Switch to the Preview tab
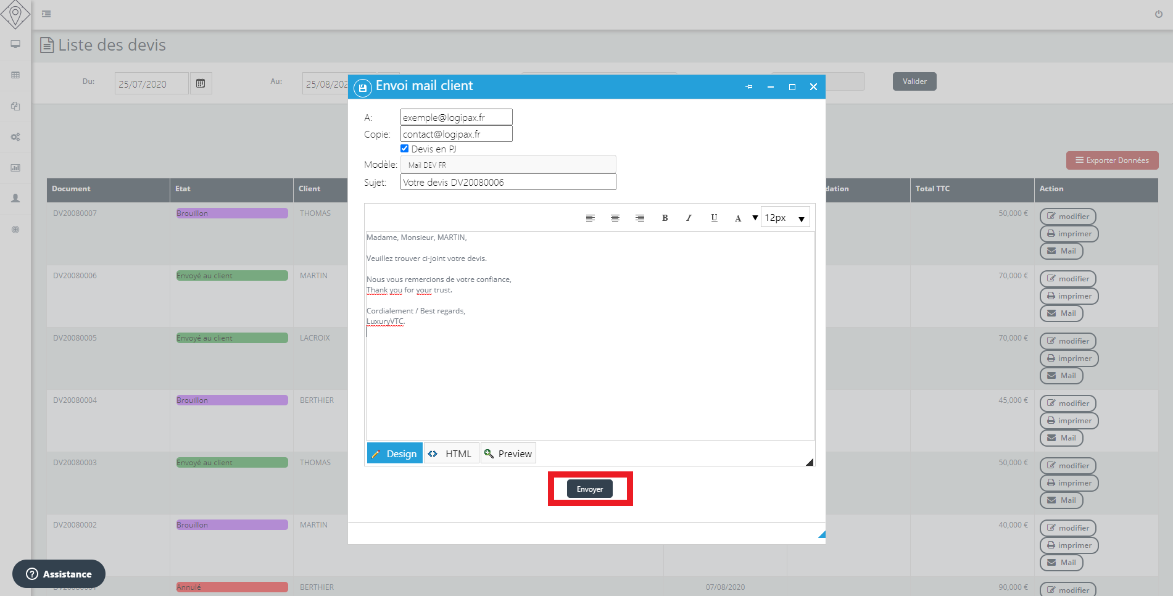 click(508, 453)
